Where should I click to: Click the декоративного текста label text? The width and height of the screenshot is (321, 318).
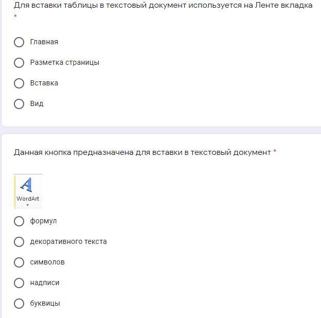(68, 242)
